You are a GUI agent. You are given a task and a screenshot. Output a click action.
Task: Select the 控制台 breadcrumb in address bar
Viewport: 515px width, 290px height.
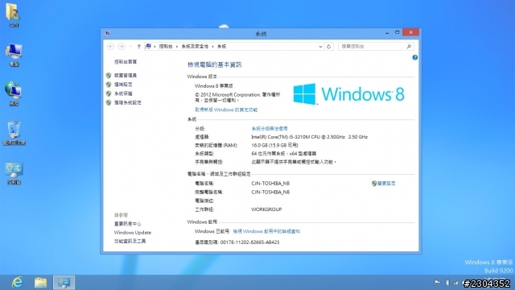click(x=166, y=47)
